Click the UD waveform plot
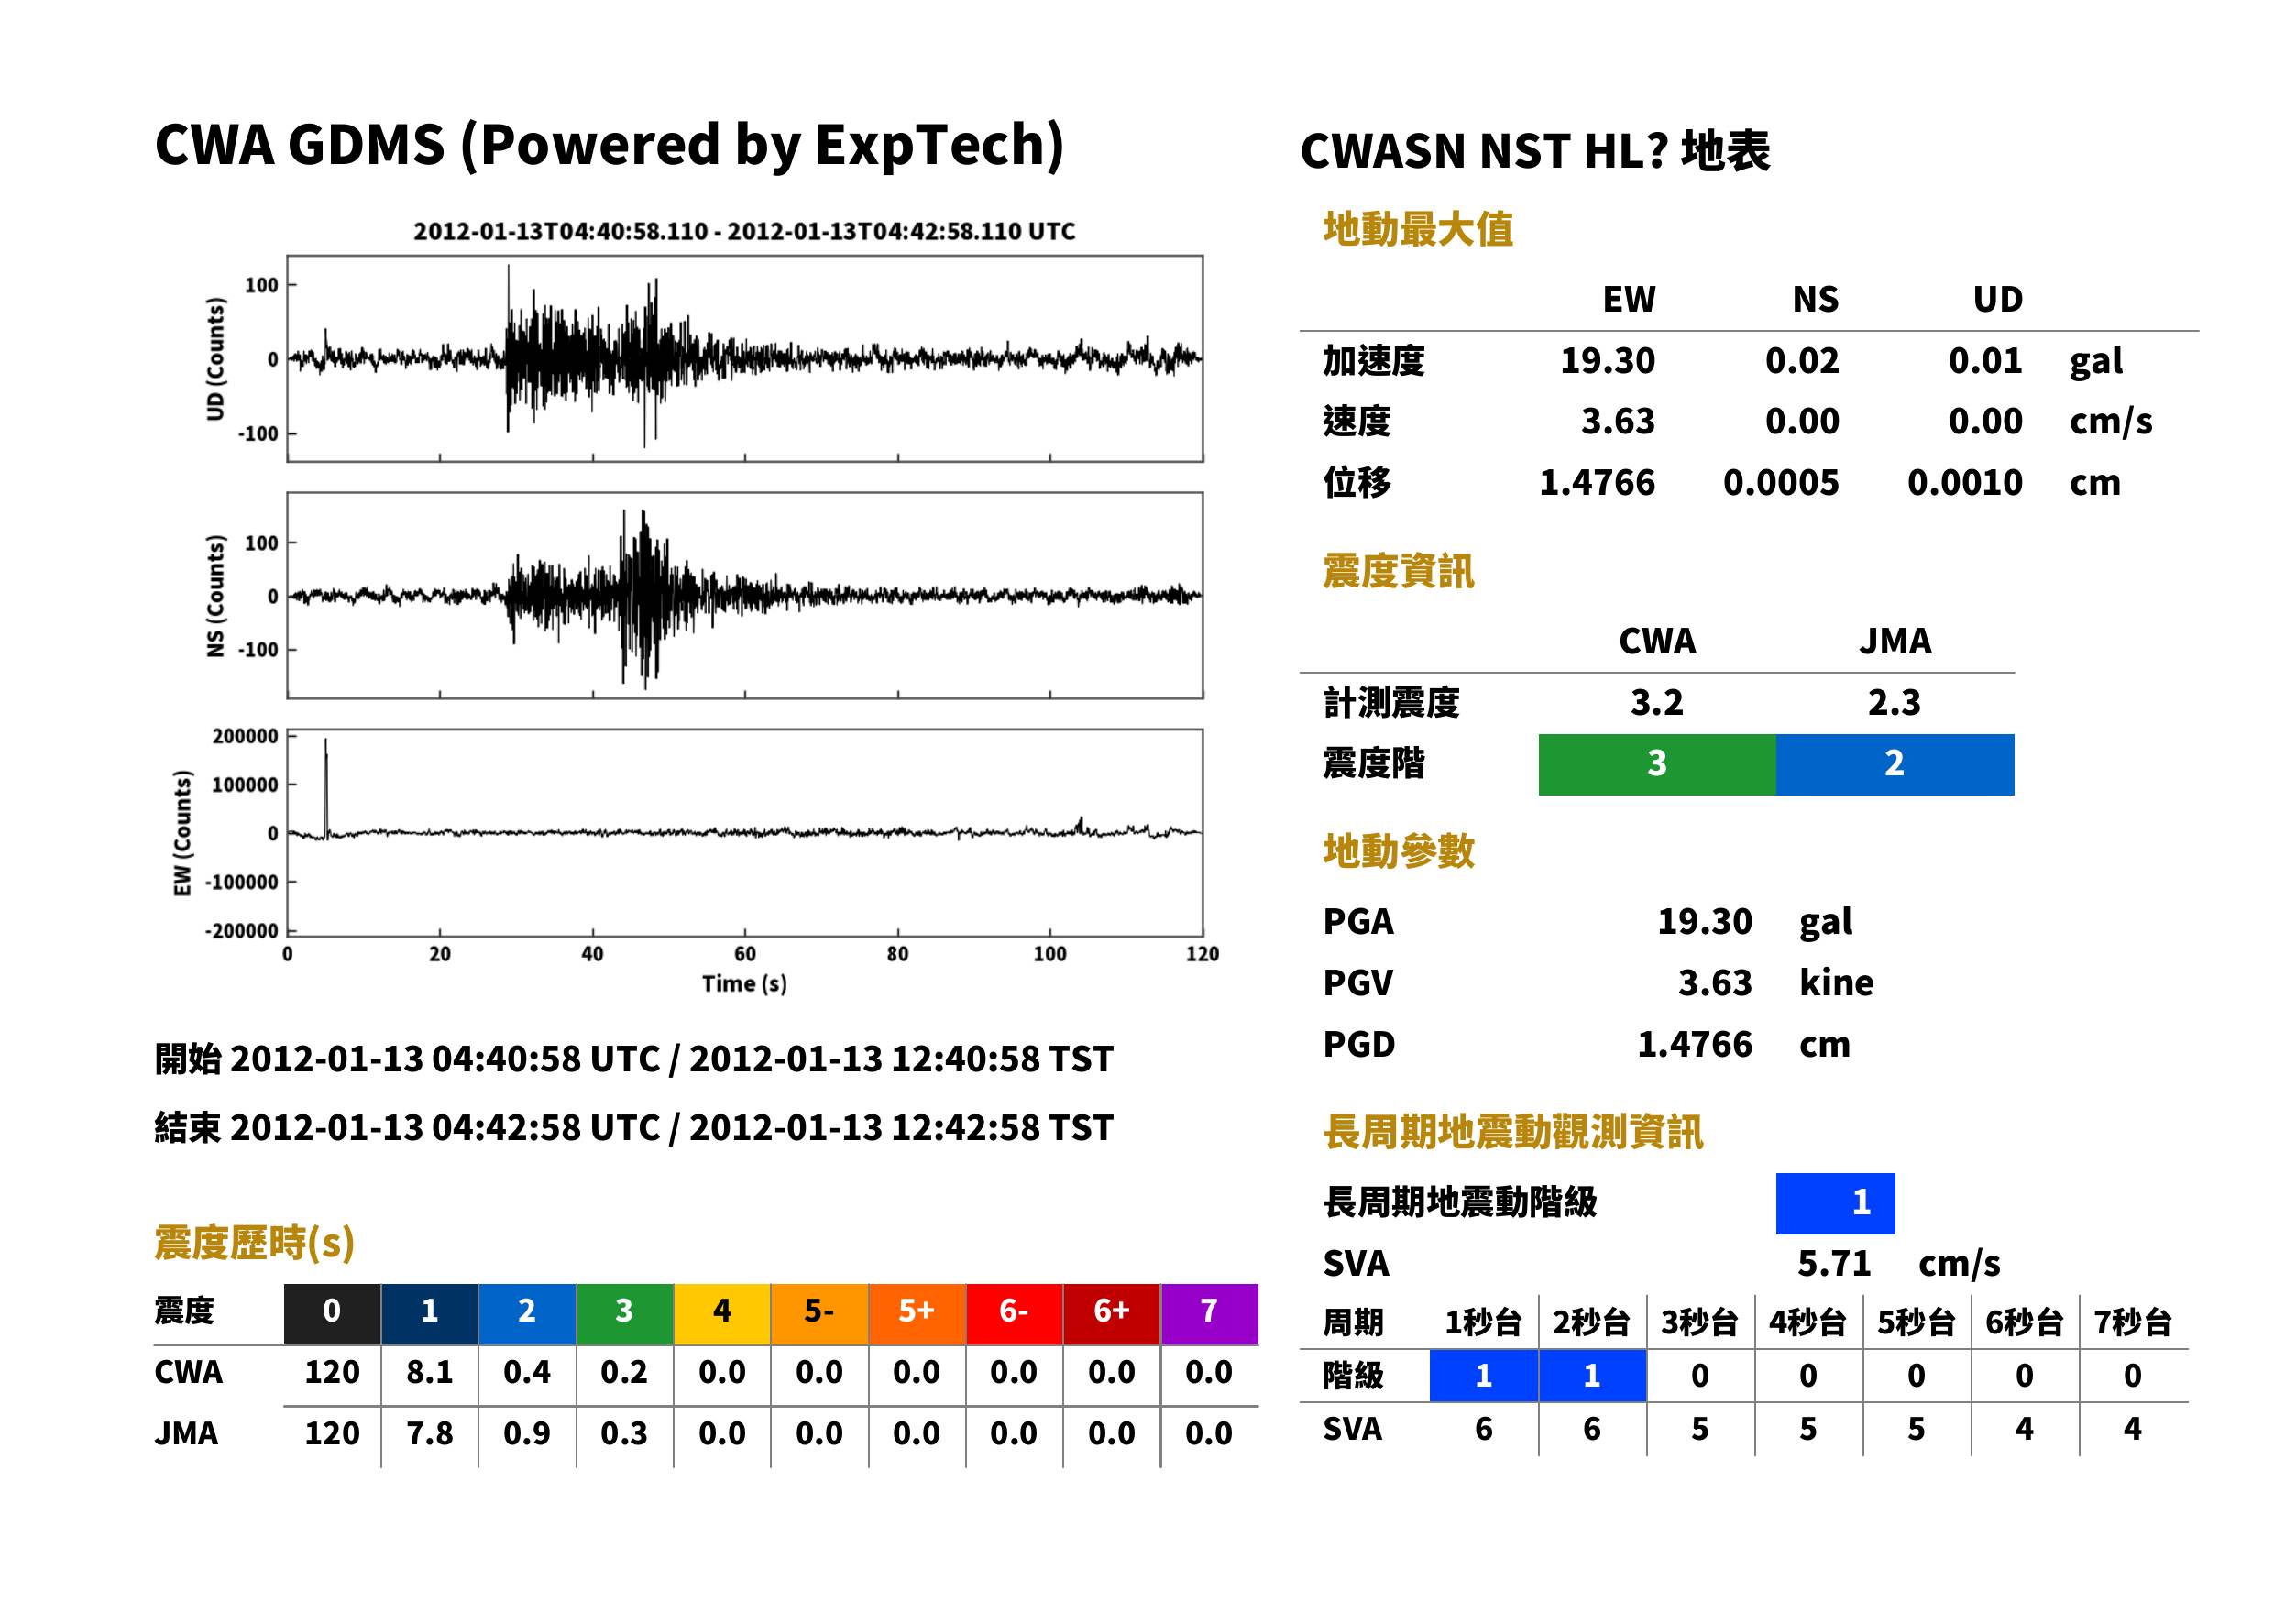This screenshot has height=1624, width=2274. tap(744, 359)
